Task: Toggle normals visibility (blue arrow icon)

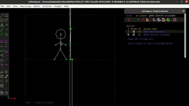Action: click(x=134, y=20)
